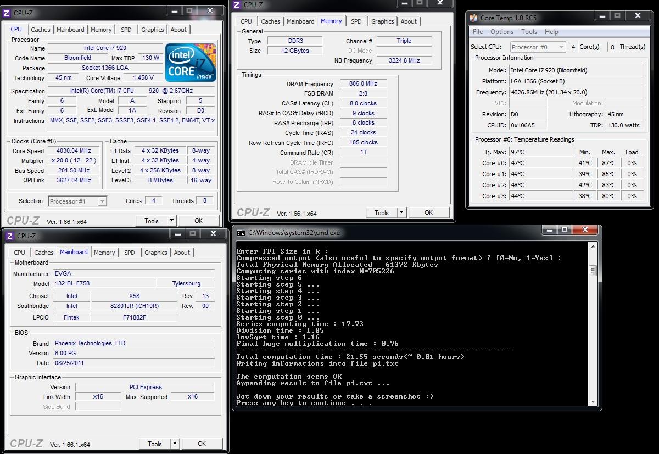Click Southbridge 82801JR (ICH10R) field
This screenshot has height=454, width=659.
click(134, 306)
